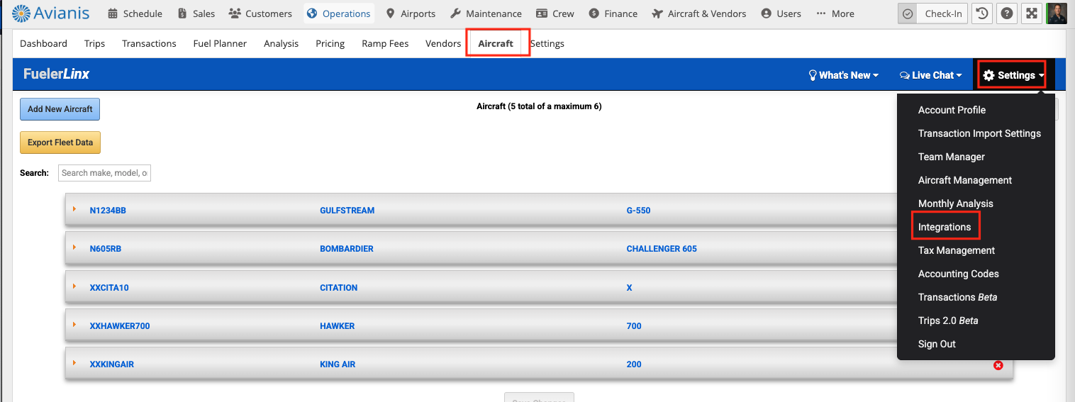Image resolution: width=1075 pixels, height=402 pixels.
Task: Expand the XXHAWKER700 row arrow
Action: pos(74,325)
